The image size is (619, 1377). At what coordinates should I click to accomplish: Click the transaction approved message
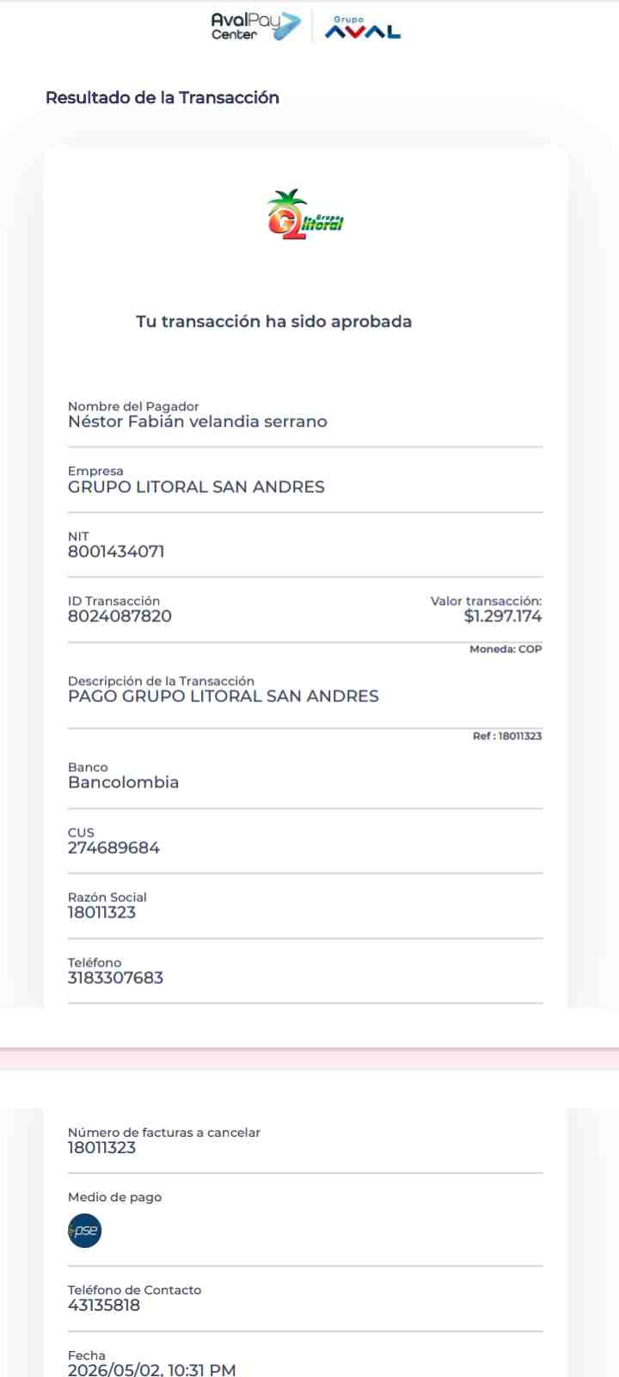pyautogui.click(x=274, y=321)
